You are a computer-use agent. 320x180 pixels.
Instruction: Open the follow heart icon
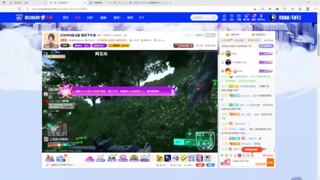232,17
